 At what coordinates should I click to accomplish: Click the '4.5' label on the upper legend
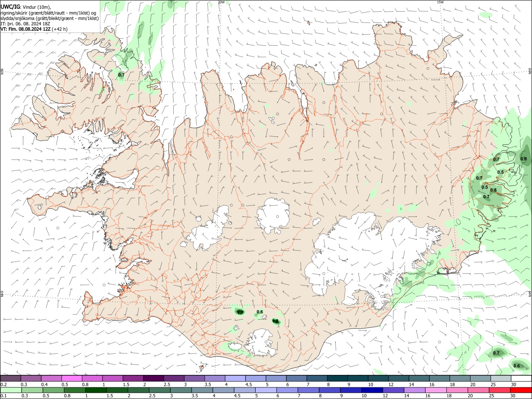249,384
